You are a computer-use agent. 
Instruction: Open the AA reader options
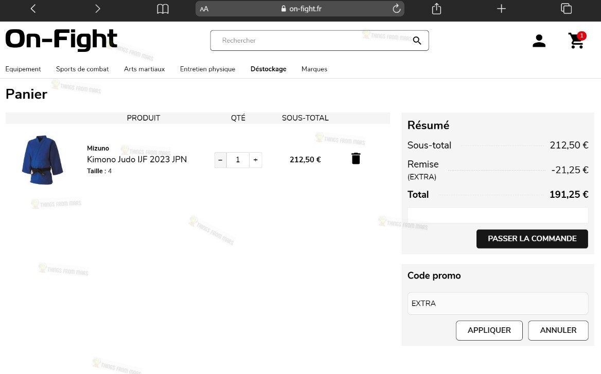pyautogui.click(x=204, y=9)
